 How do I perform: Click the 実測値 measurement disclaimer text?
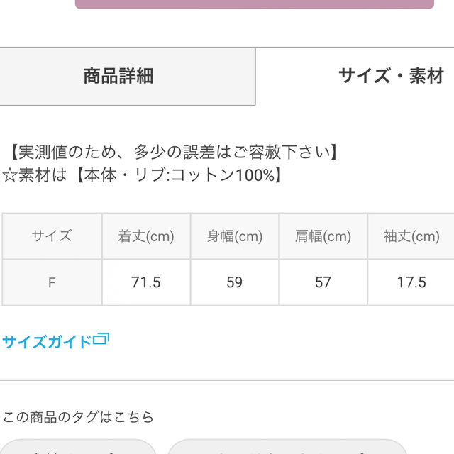coord(174,152)
